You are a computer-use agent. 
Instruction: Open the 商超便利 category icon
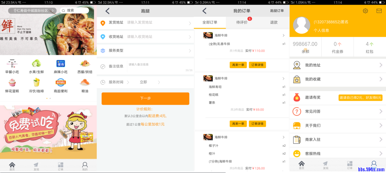61,82
